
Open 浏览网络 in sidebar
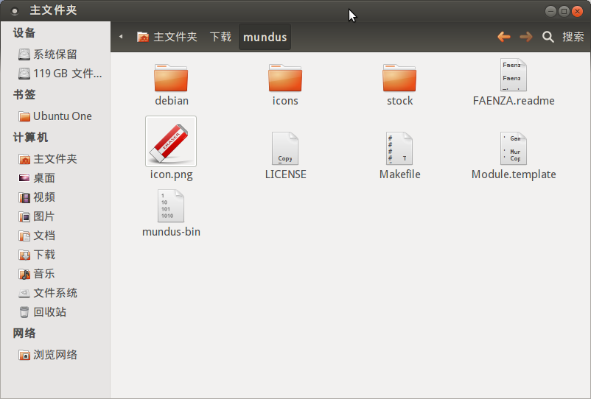coord(55,355)
